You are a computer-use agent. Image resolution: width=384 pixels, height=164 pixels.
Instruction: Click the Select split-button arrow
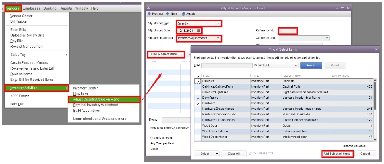[x=217, y=154]
